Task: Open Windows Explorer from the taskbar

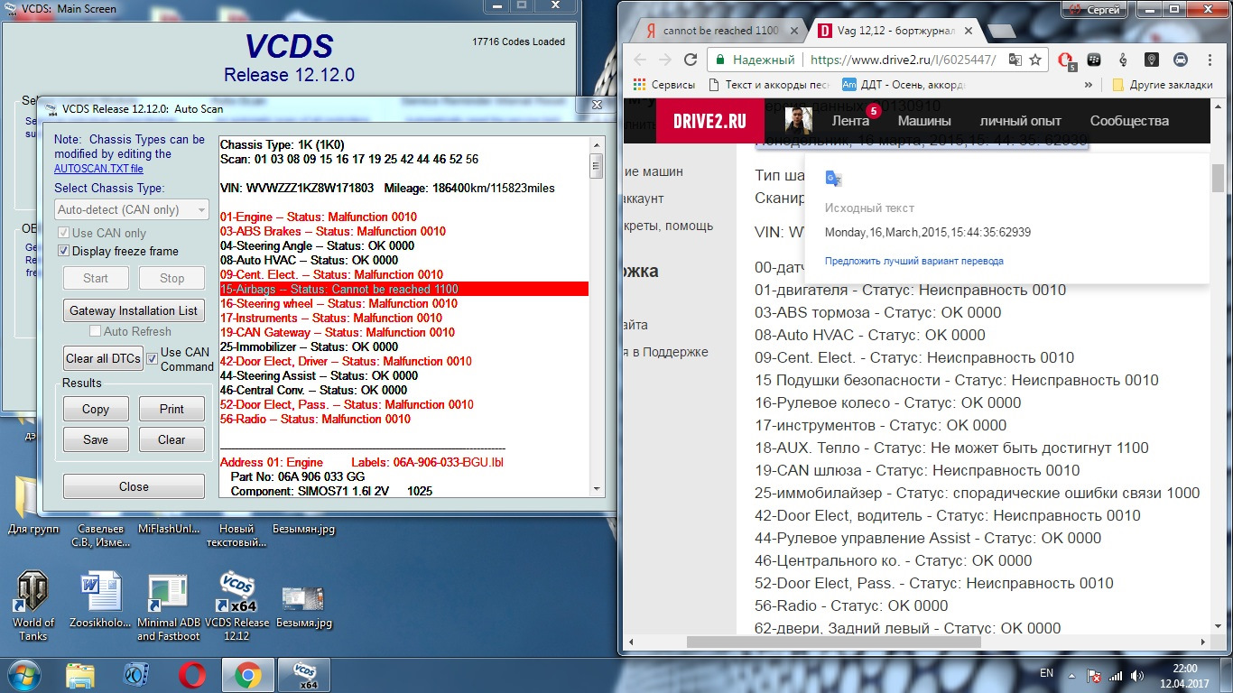Action: point(80,675)
